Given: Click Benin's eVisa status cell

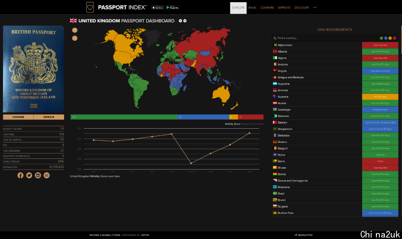Looking at the screenshot, I should click(380, 161).
